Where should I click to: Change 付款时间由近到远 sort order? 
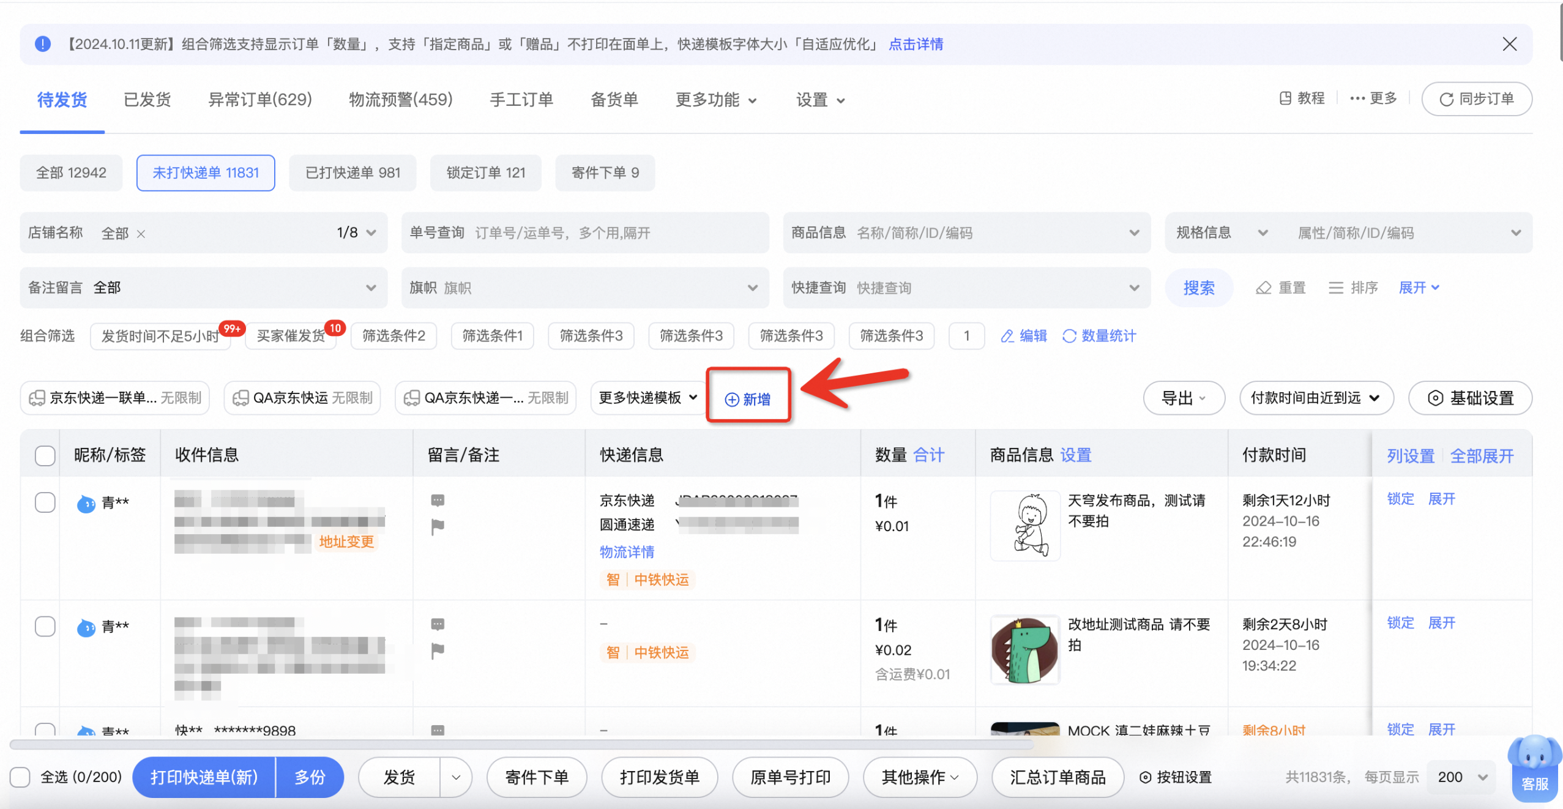1316,398
